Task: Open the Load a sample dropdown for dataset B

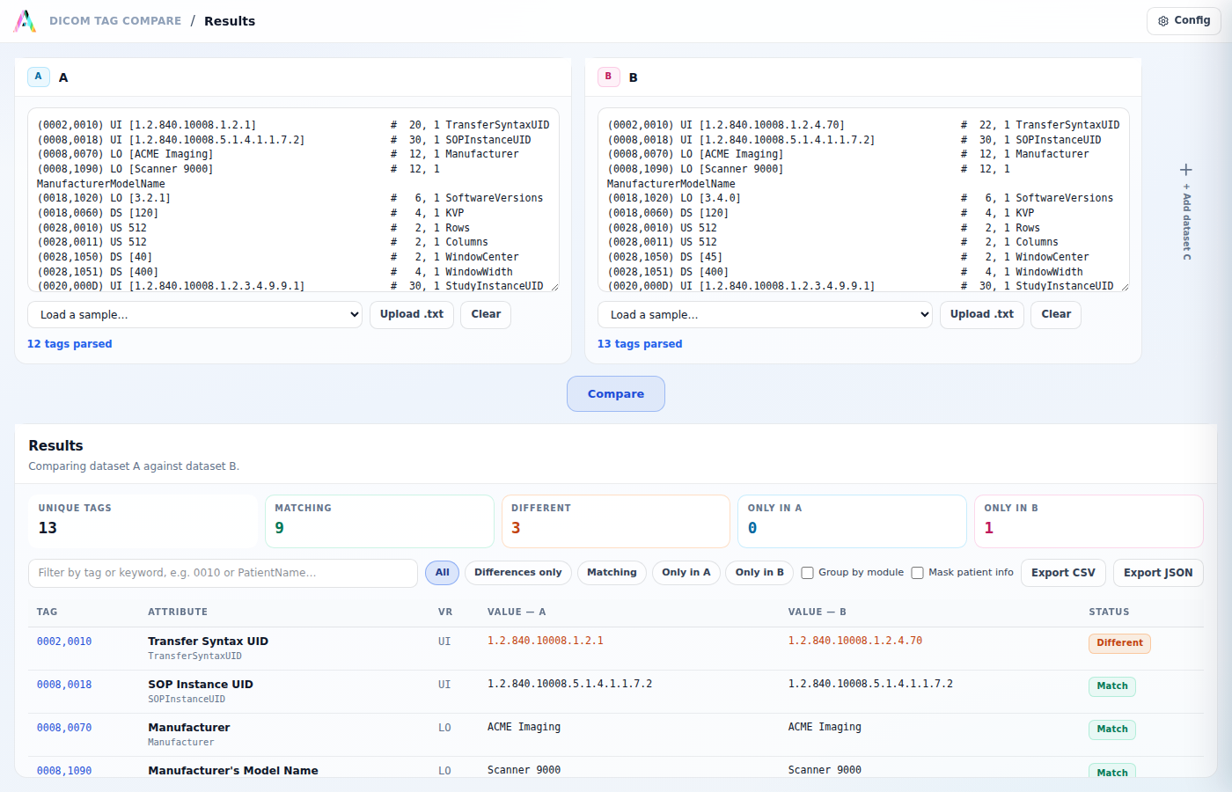Action: tap(765, 315)
